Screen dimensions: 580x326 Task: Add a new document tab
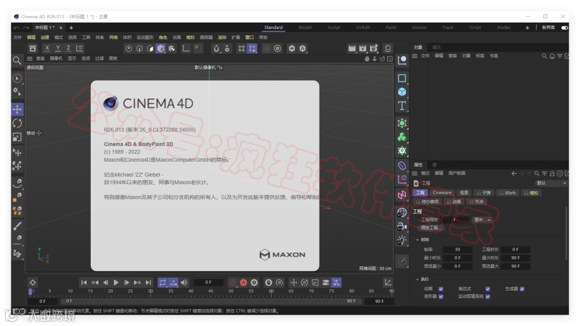click(x=71, y=28)
